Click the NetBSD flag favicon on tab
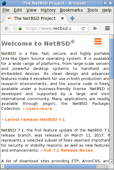 pos(9,18)
